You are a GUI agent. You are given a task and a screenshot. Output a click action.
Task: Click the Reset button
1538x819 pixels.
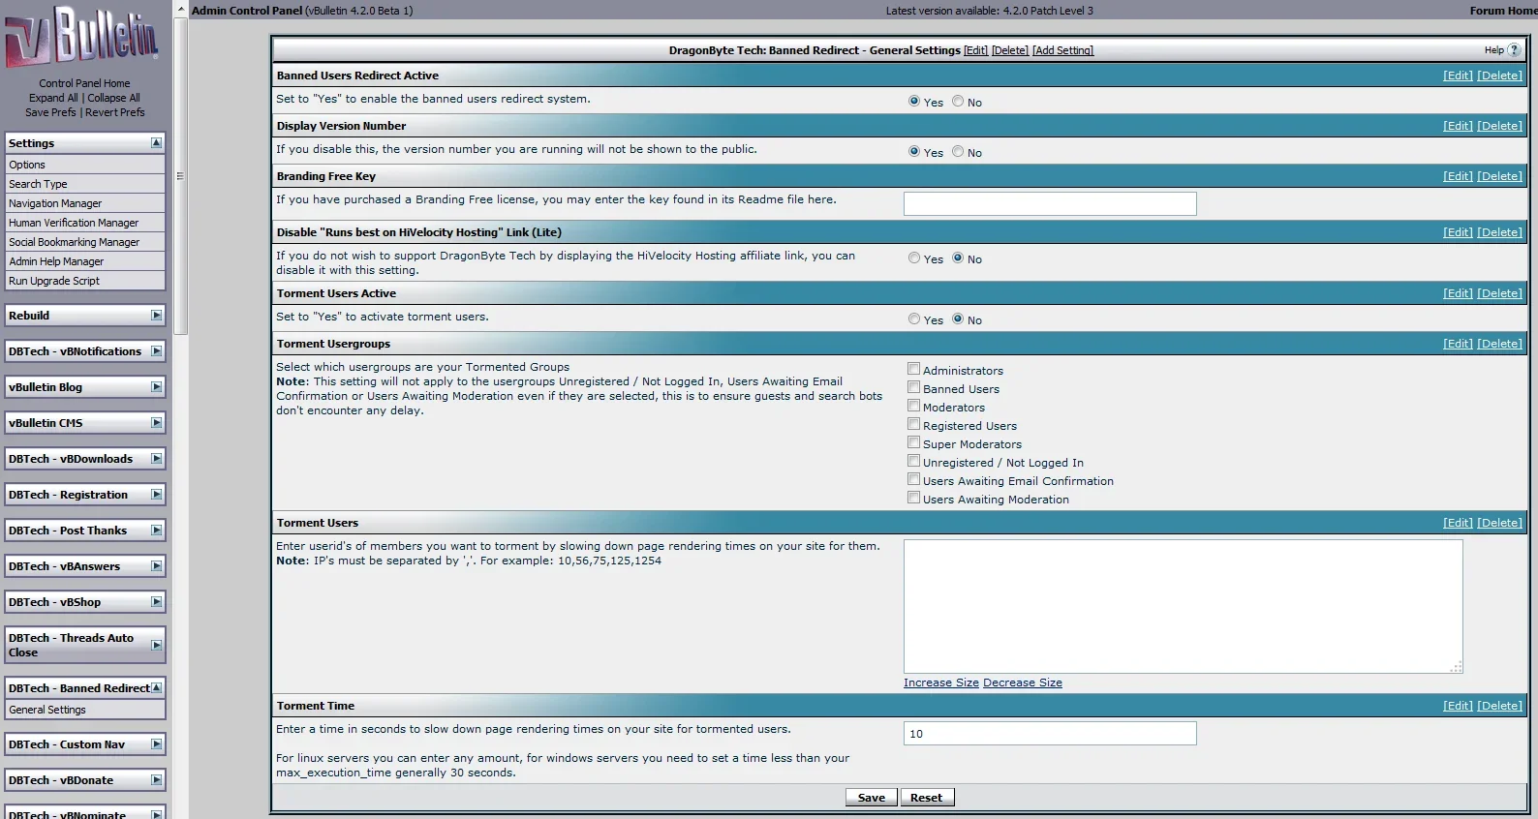(x=927, y=798)
